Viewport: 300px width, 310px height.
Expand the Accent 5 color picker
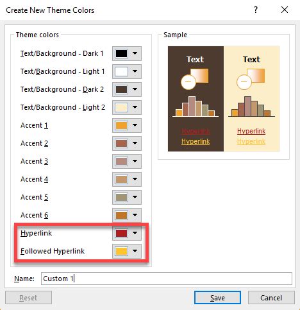tap(127, 197)
